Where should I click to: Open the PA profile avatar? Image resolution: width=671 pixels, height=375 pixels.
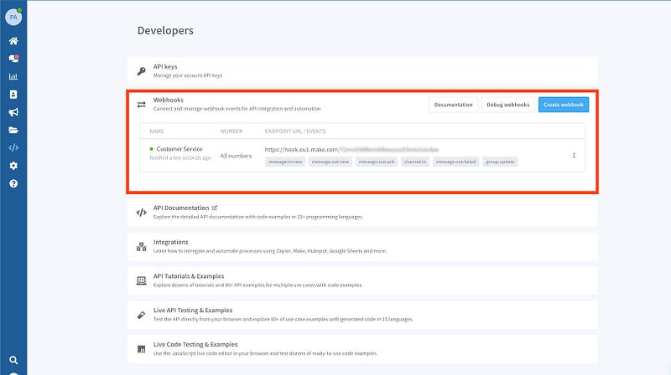tap(13, 15)
